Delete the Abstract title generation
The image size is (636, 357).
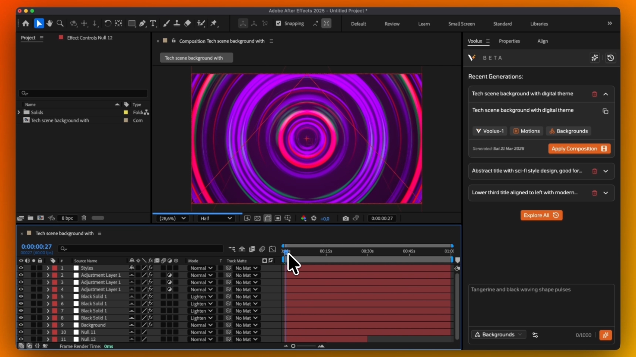coord(595,171)
